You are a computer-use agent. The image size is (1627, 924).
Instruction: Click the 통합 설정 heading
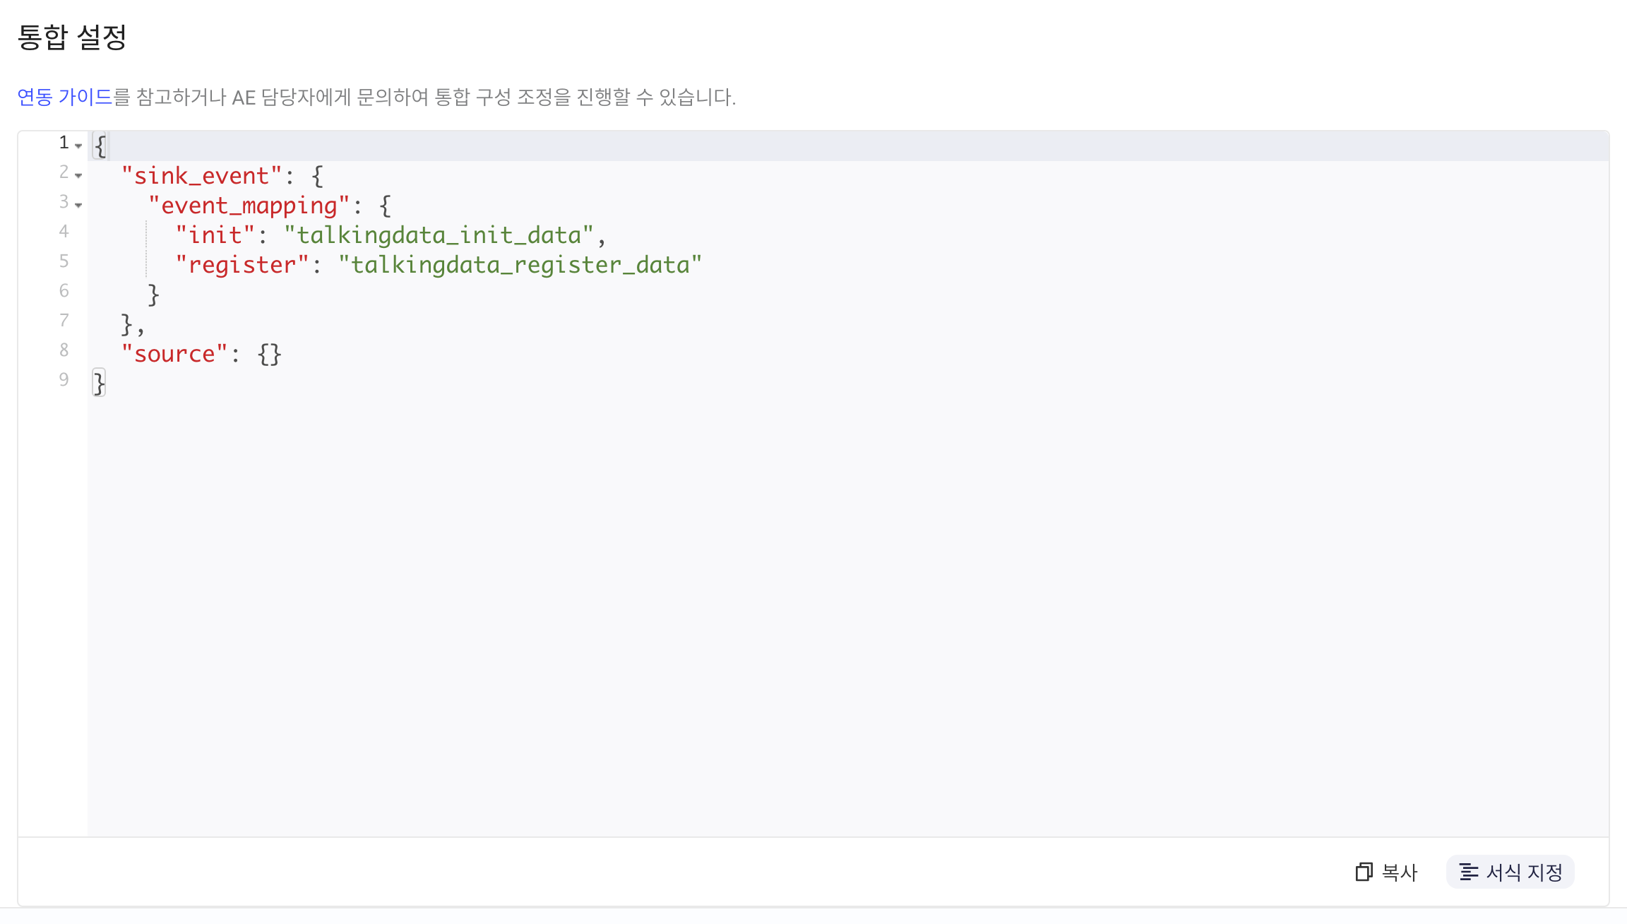[72, 37]
